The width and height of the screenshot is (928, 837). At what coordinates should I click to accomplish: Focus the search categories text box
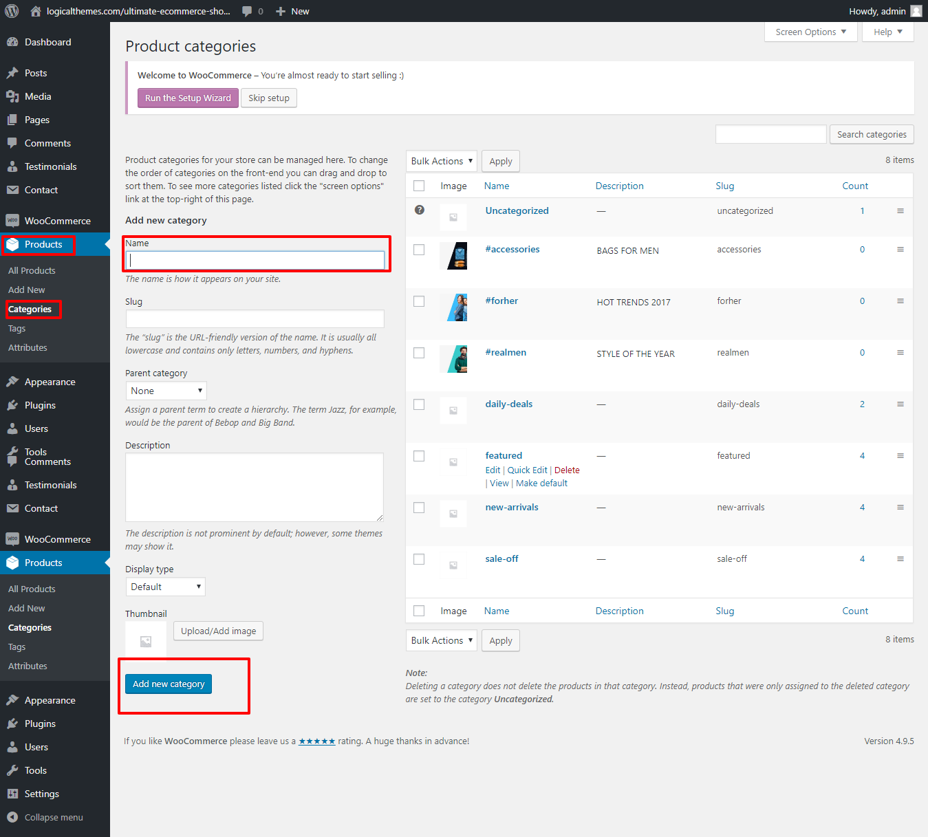pyautogui.click(x=770, y=134)
